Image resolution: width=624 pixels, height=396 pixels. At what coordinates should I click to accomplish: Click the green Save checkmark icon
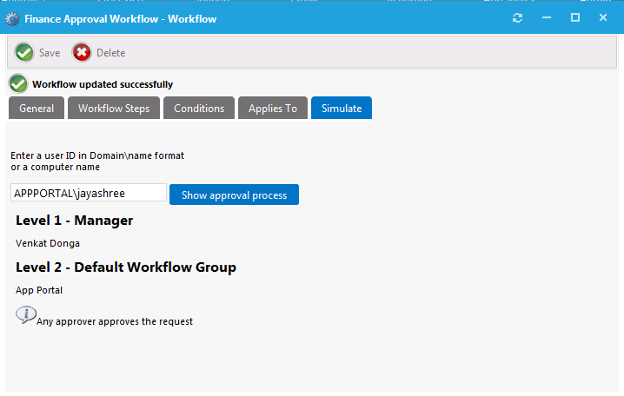(24, 53)
